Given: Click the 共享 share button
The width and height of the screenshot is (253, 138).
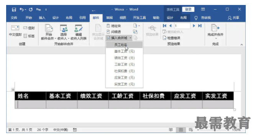Looking at the screenshot, I should click(233, 18).
